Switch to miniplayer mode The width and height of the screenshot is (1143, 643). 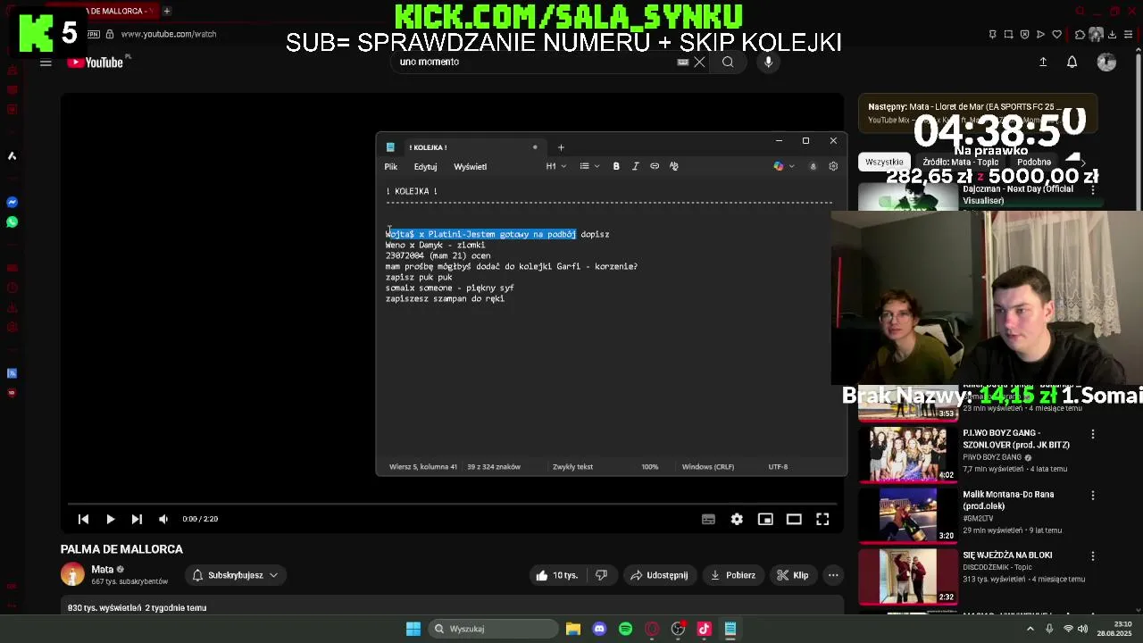pyautogui.click(x=765, y=519)
